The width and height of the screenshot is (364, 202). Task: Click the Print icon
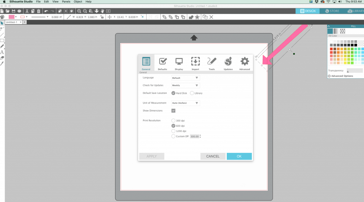pyautogui.click(x=19, y=11)
